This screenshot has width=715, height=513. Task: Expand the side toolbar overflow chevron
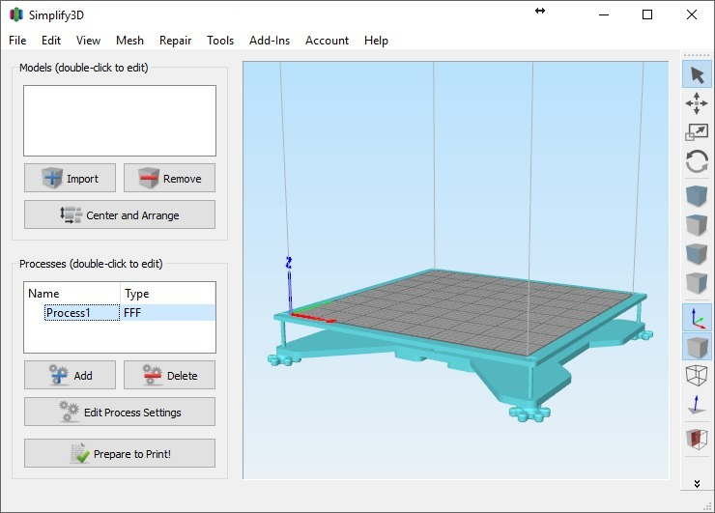[697, 483]
